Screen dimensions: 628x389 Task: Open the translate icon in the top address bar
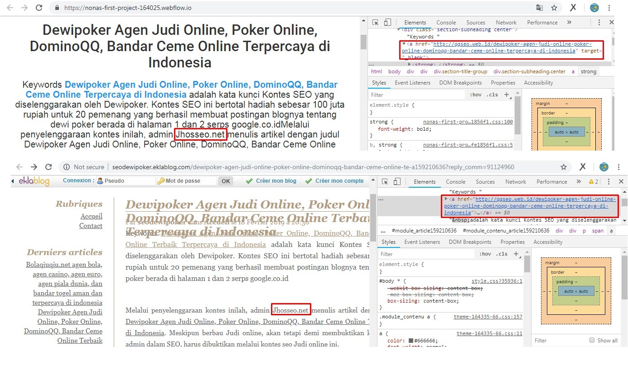540,8
